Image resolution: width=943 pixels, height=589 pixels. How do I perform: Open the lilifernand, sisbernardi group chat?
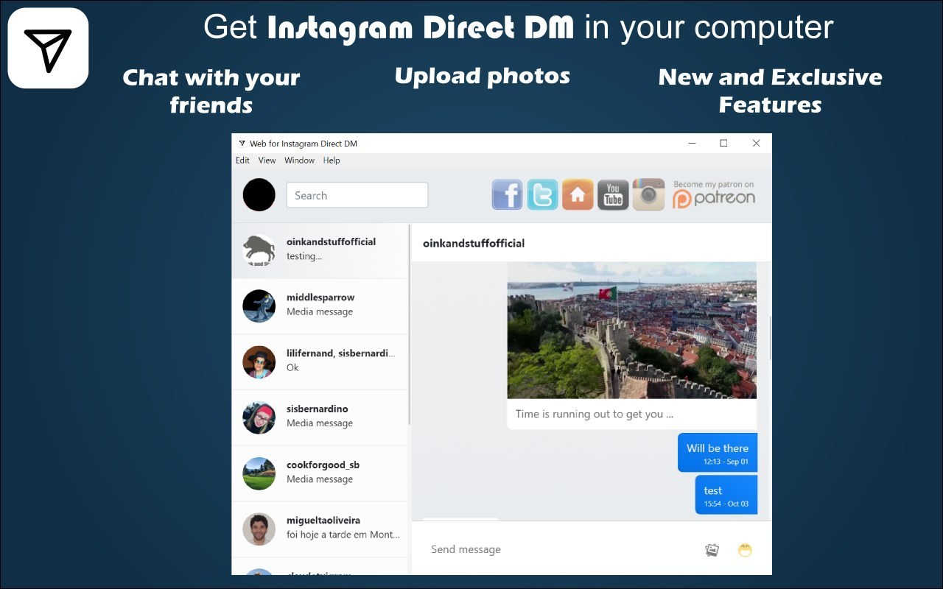coord(320,362)
